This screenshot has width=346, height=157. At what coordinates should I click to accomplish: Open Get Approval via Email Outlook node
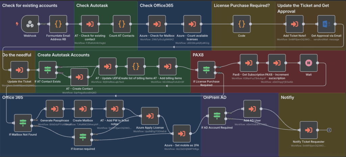click(x=326, y=24)
